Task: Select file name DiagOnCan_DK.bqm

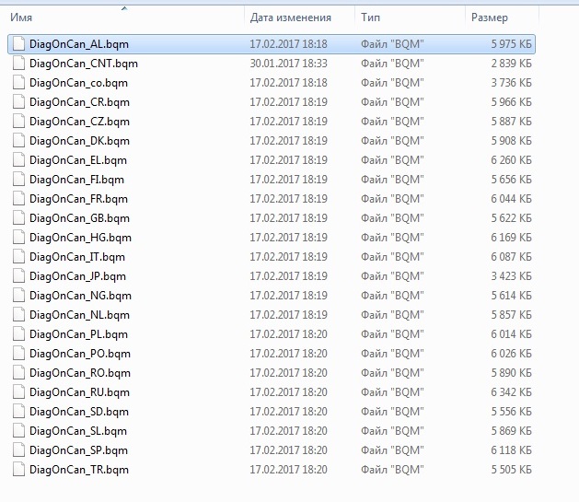Action: pyautogui.click(x=79, y=141)
